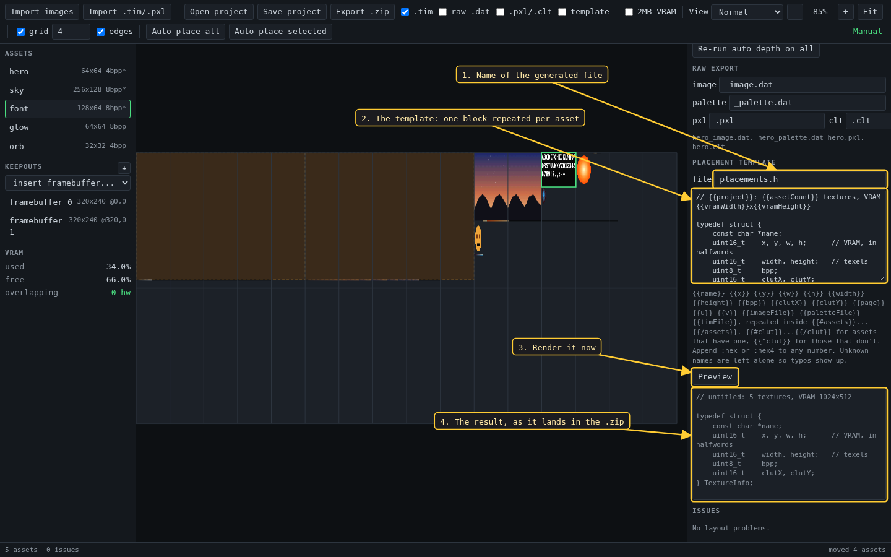Open the Manual link
The height and width of the screenshot is (557, 891).
tap(867, 32)
